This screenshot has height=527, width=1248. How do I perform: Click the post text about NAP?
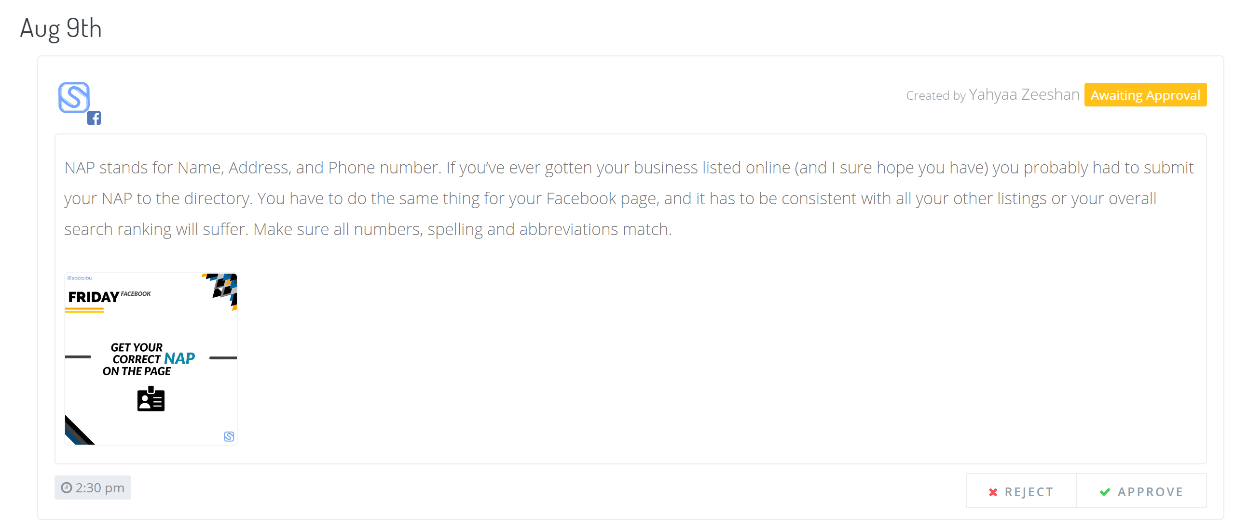pyautogui.click(x=368, y=198)
